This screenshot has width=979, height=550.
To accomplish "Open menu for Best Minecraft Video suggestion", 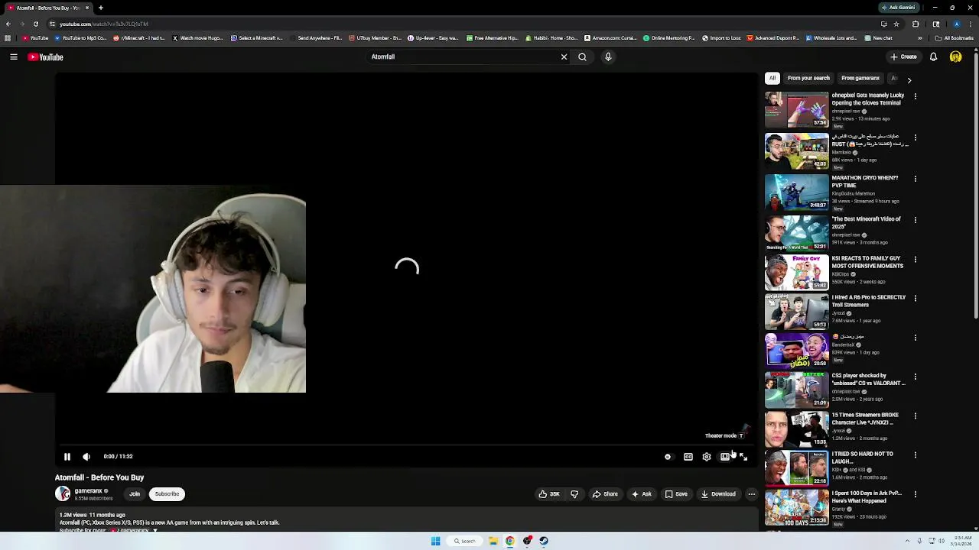I will coord(915,220).
